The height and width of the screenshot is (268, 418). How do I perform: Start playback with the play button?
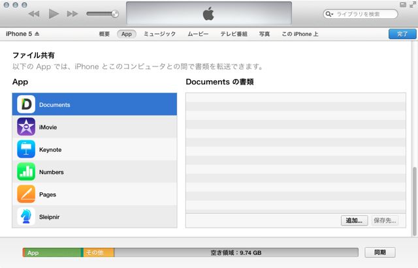[54, 14]
